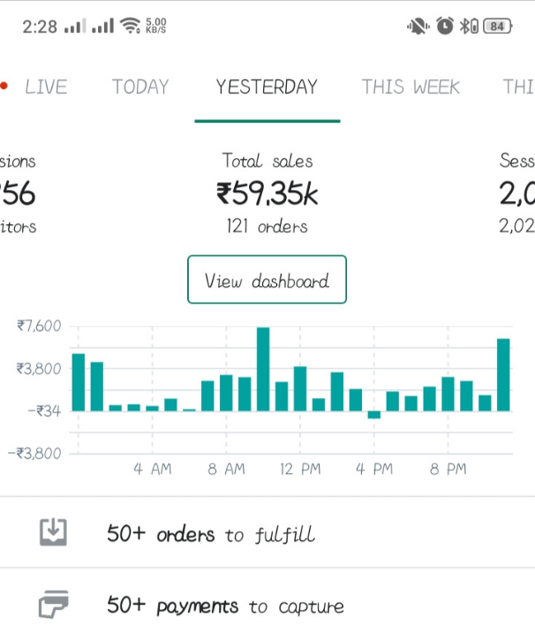Tap the Wi-Fi status icon
The height and width of the screenshot is (625, 535).
(131, 26)
